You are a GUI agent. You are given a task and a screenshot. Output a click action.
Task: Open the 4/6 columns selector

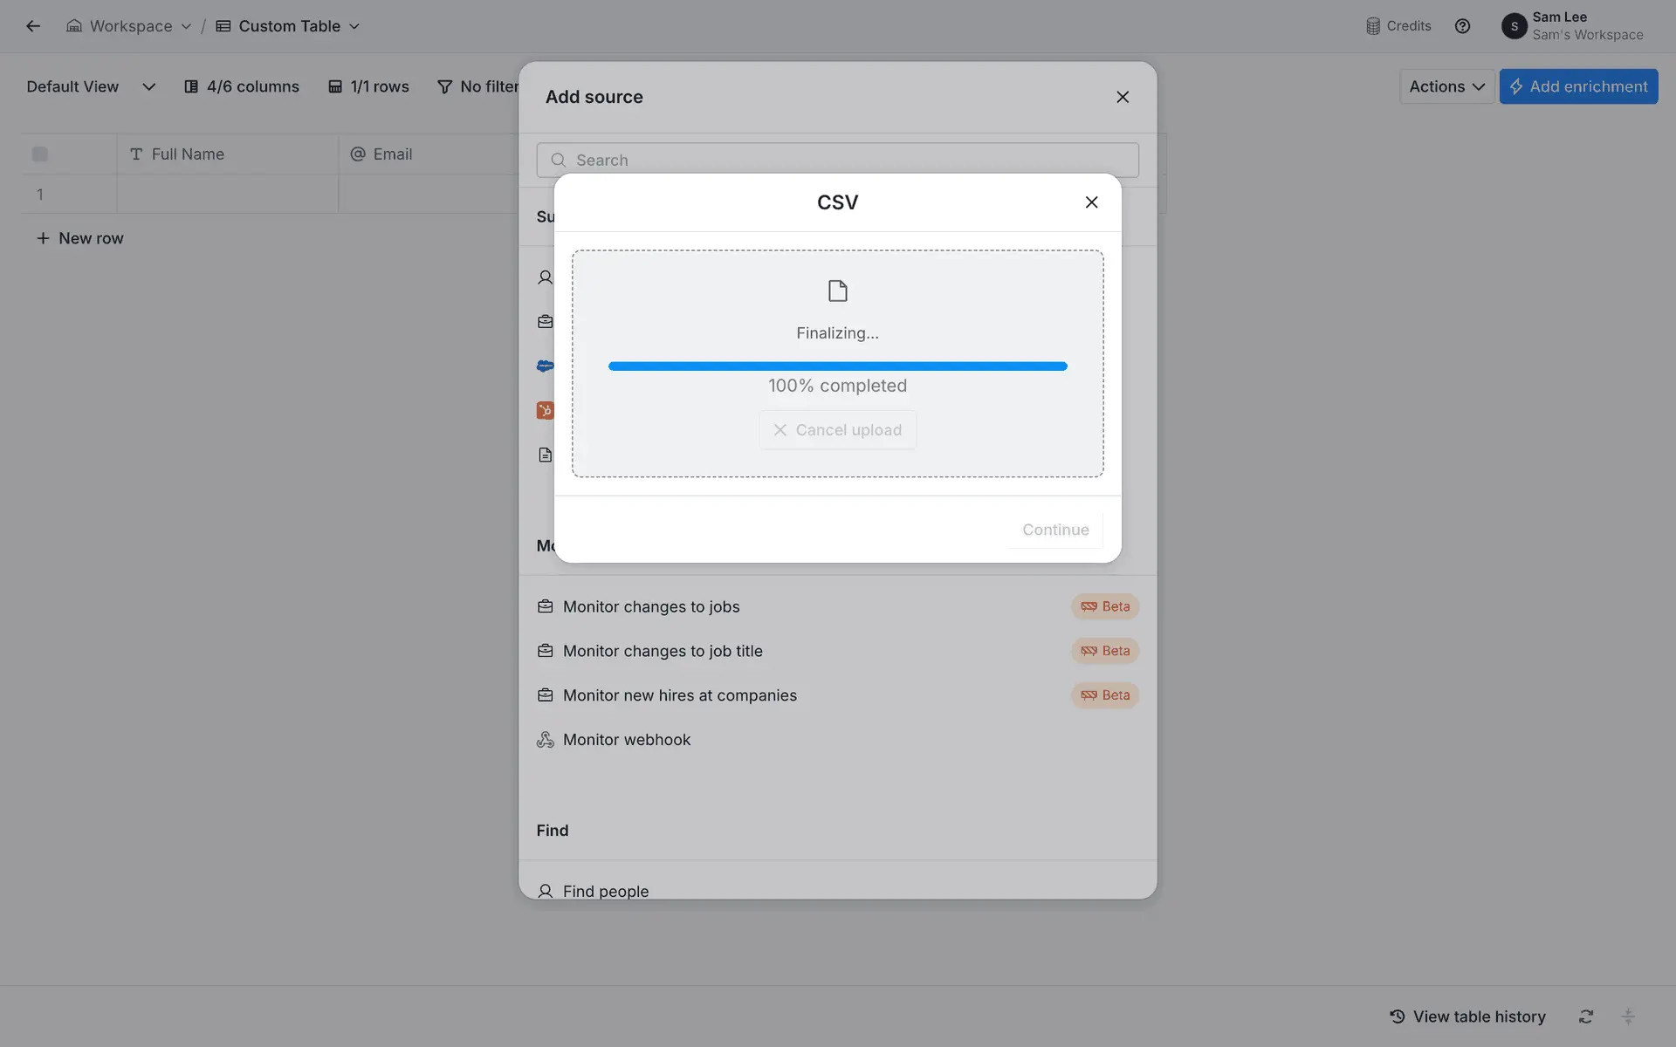[242, 86]
